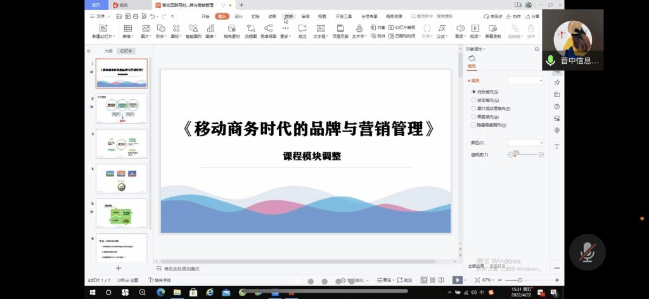Screen dimensions: 649x299
Task: Increase transparency with the plus button
Action: tap(541, 155)
